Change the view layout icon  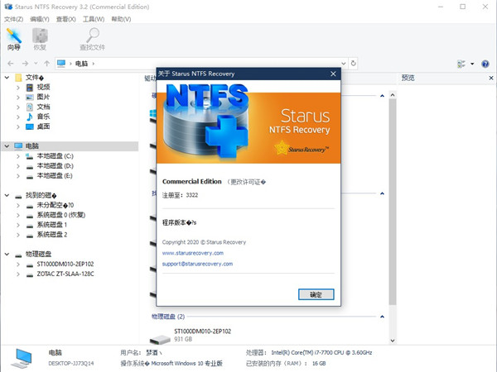point(461,64)
